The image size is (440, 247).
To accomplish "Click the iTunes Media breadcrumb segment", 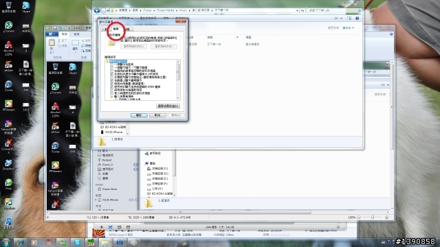I will point(165,10).
